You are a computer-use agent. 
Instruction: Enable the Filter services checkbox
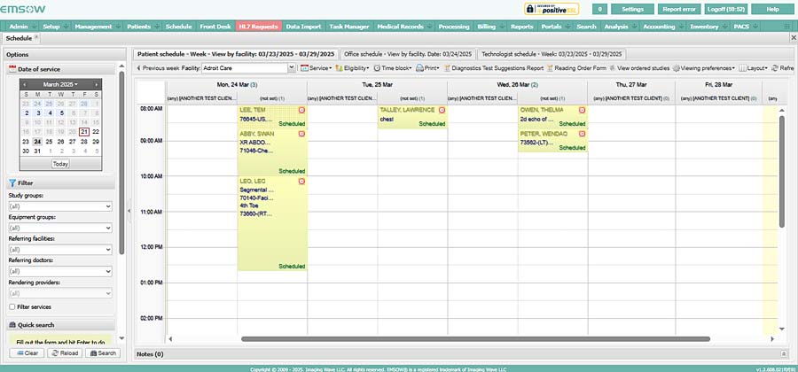(12, 306)
